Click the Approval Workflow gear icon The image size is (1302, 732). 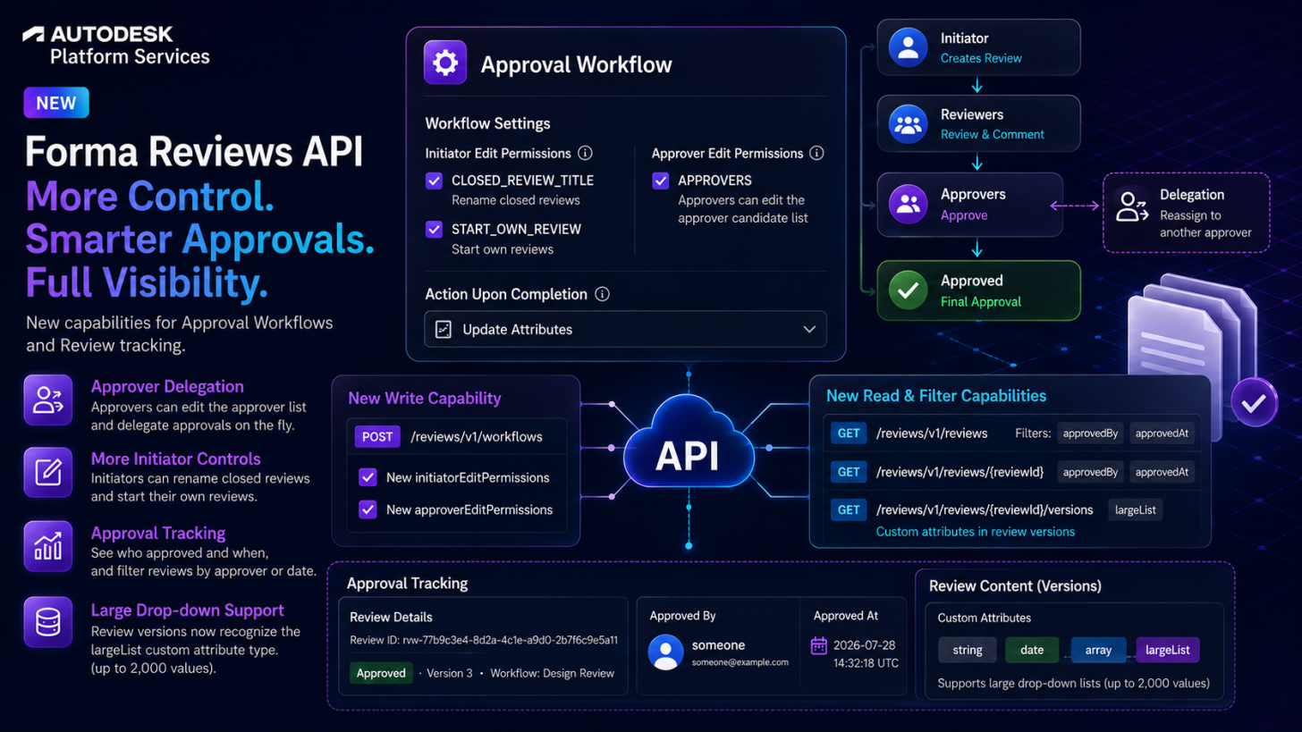[x=445, y=63]
